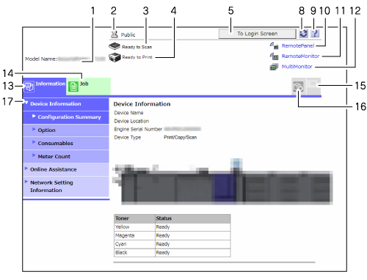Switch to the Information tab
367x280 pixels.
tap(44, 86)
